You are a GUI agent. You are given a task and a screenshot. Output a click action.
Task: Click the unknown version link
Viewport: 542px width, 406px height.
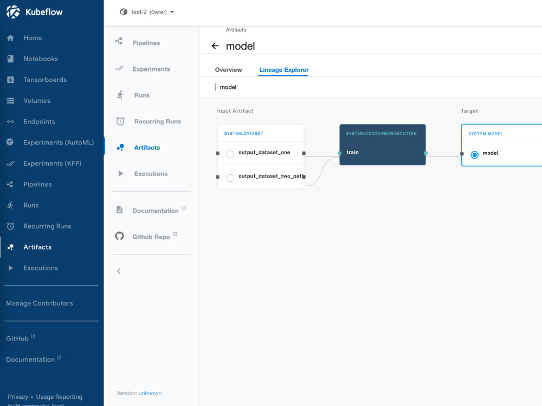click(x=150, y=393)
